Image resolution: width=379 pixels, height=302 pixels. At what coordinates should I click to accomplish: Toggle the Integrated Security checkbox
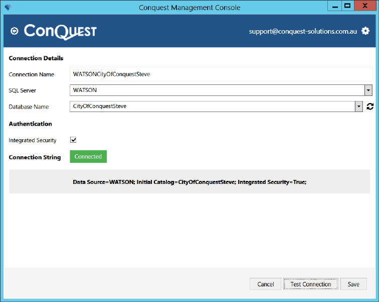[x=73, y=140]
